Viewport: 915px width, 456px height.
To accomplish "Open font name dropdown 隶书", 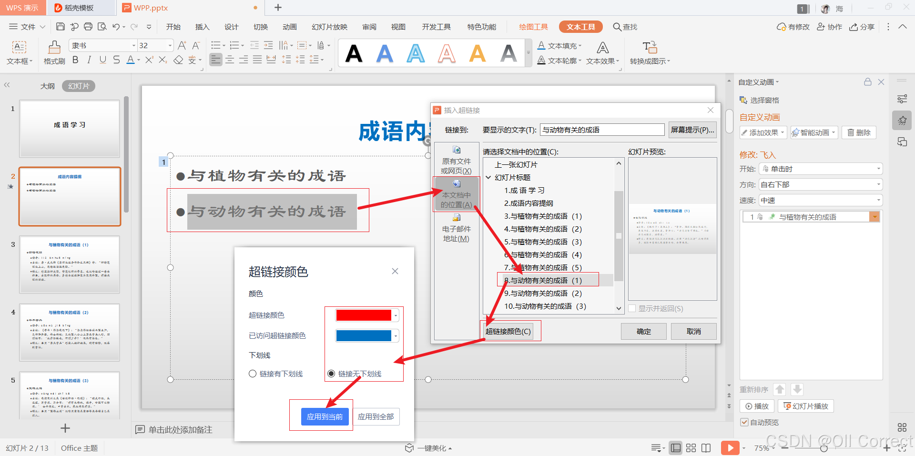I will [x=134, y=45].
